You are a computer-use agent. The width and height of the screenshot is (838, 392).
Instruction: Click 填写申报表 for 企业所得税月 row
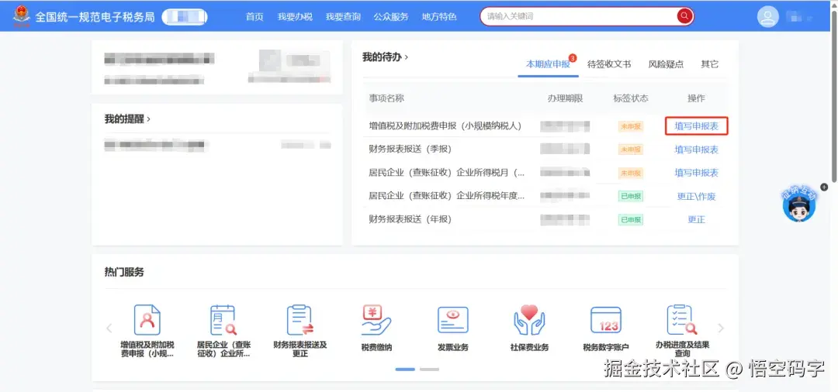click(x=696, y=173)
